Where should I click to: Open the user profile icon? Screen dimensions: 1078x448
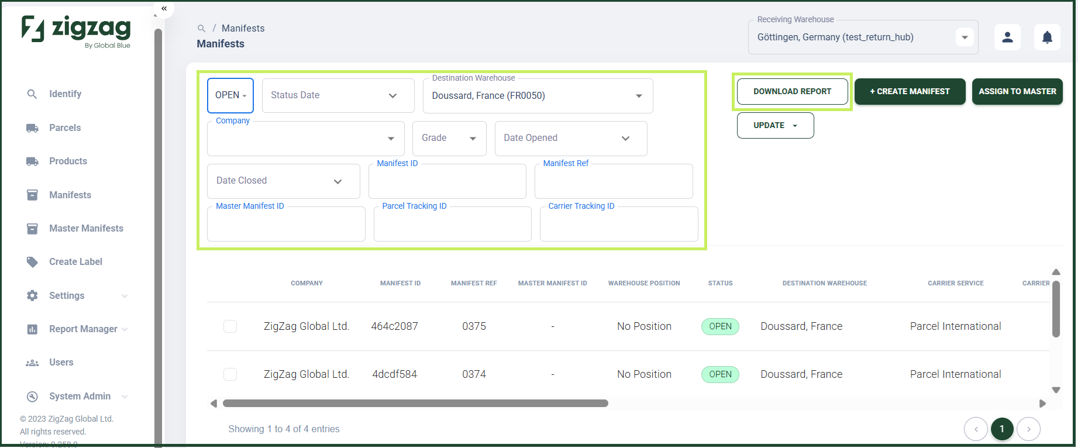[1007, 37]
